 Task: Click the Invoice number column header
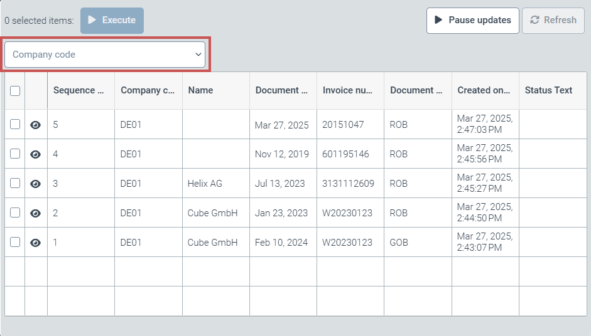348,90
